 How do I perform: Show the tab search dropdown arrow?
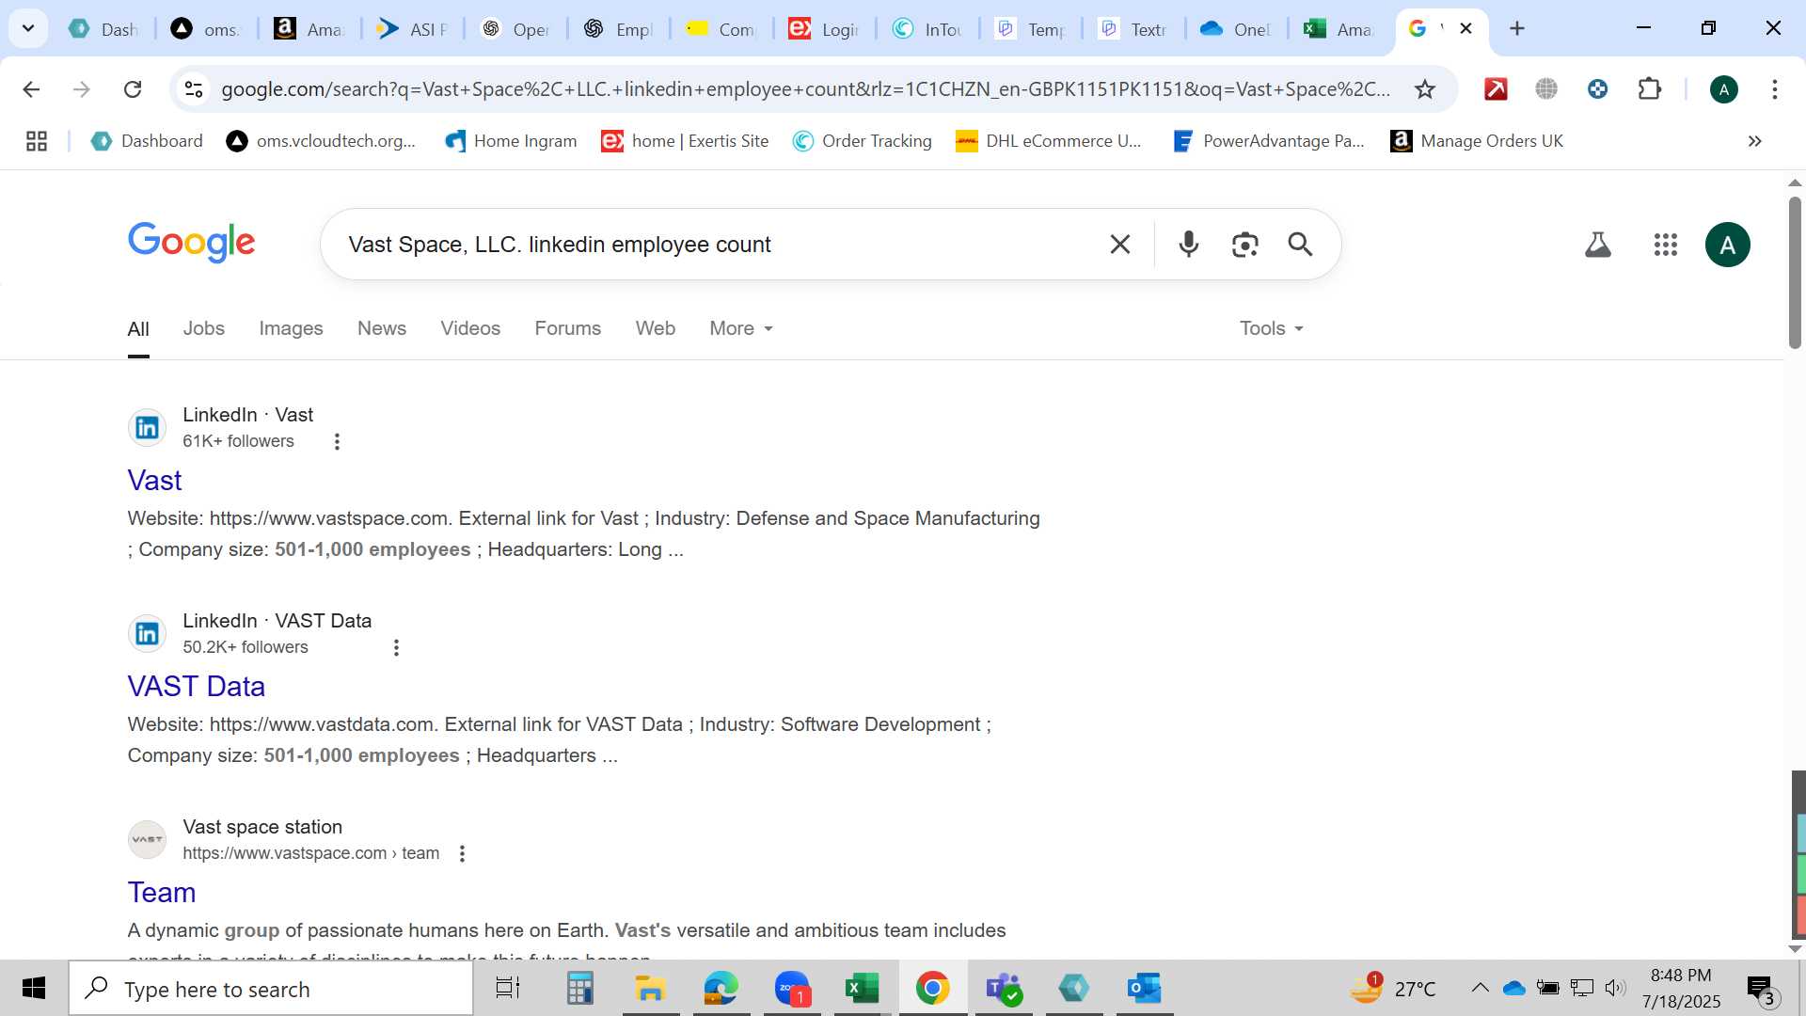(28, 28)
